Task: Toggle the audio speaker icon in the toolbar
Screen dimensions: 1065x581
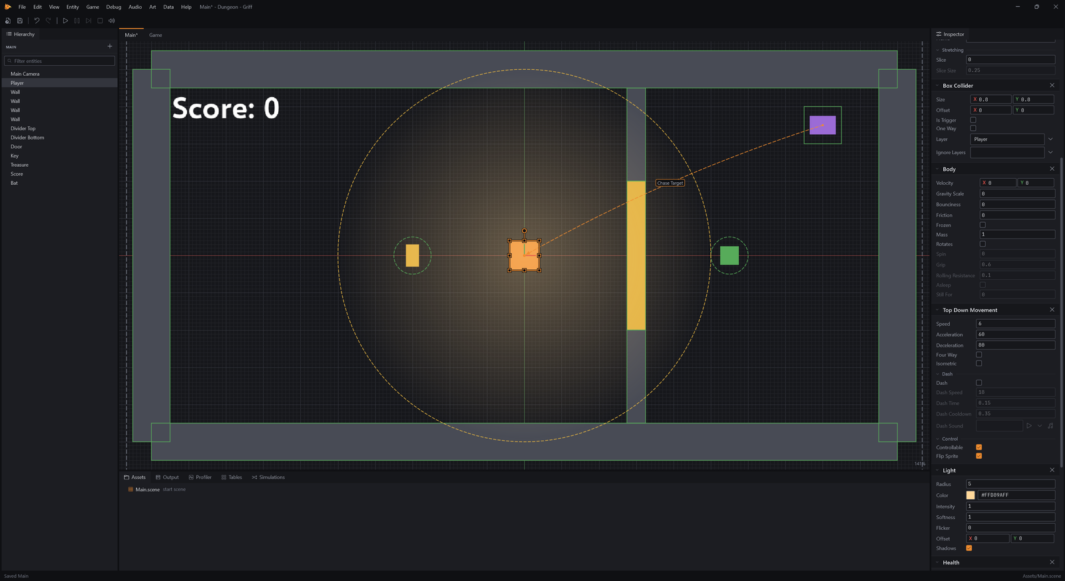Action: pyautogui.click(x=112, y=21)
